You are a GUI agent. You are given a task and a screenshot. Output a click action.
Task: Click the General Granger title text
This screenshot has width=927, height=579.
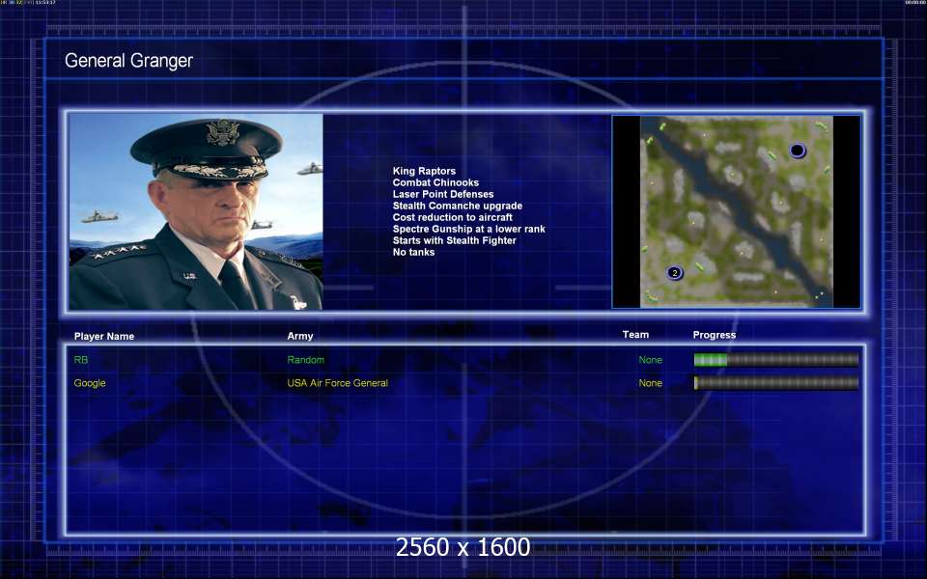128,60
